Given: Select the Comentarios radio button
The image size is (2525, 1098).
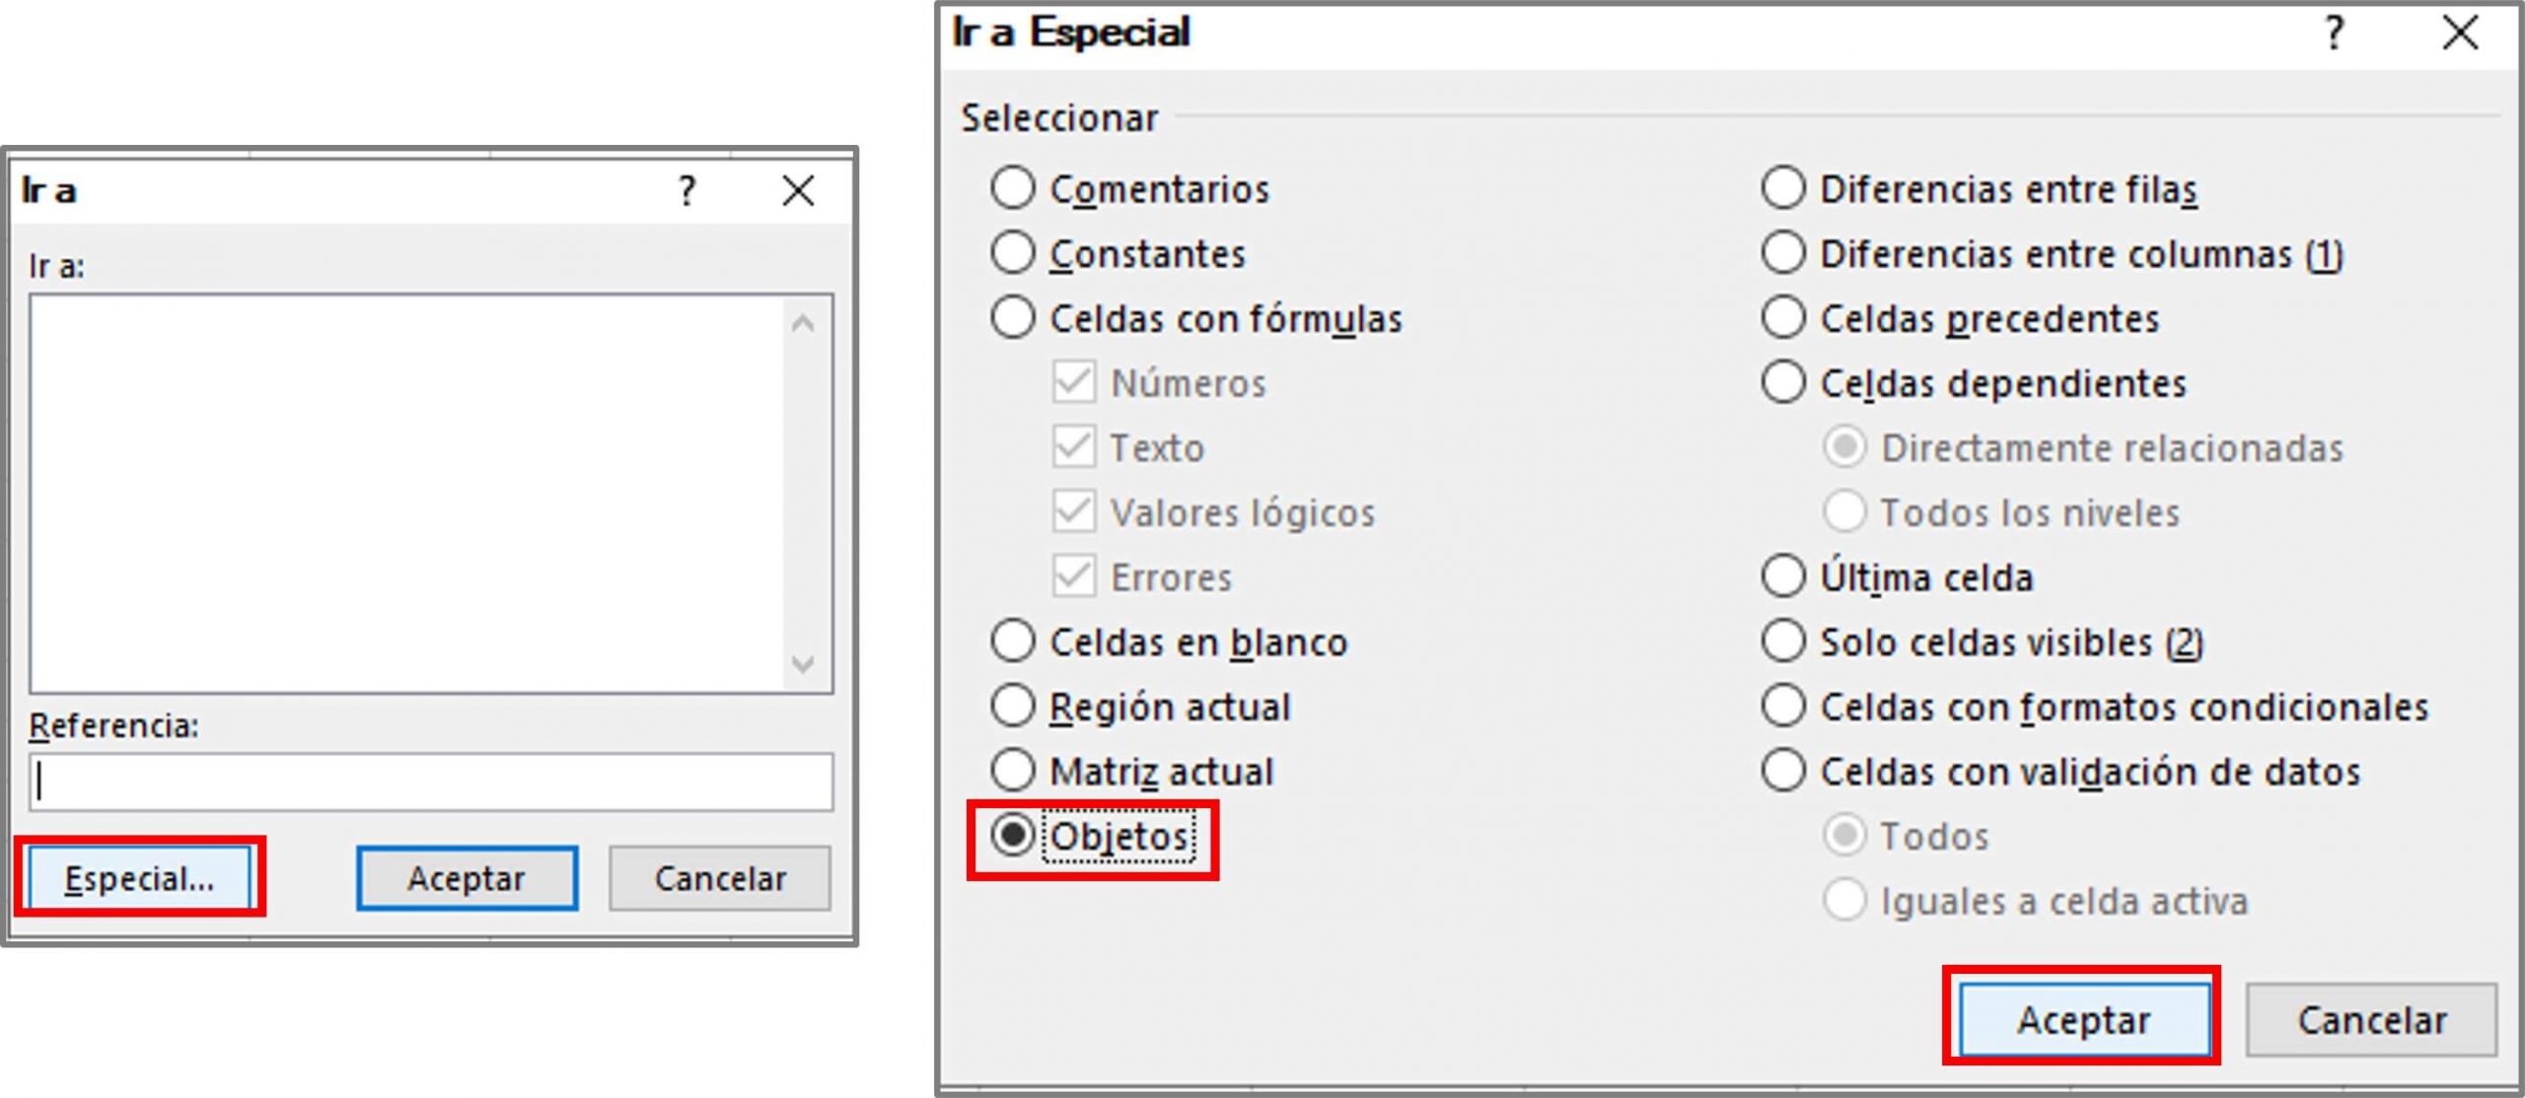Looking at the screenshot, I should [x=1013, y=187].
